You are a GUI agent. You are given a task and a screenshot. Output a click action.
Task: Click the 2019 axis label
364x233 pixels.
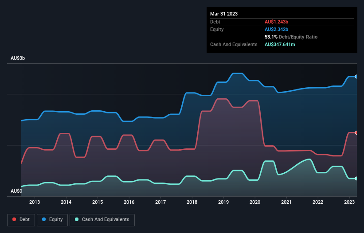tap(223, 202)
